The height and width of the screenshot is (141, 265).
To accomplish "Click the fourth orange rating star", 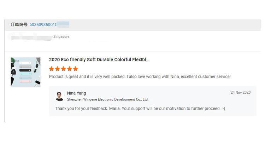I will pyautogui.click(x=70, y=69).
